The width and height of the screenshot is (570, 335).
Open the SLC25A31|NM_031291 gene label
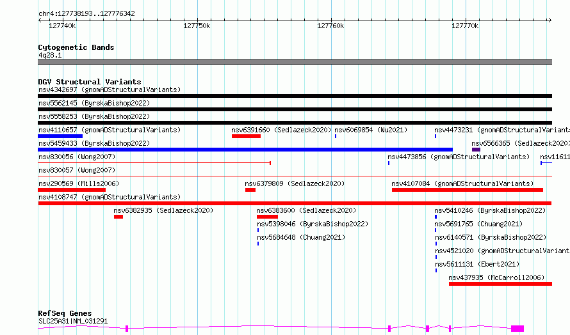pyautogui.click(x=73, y=321)
